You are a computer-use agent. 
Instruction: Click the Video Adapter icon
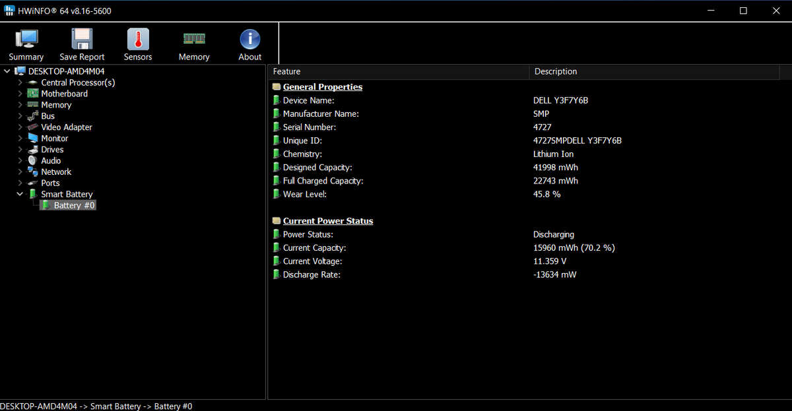(34, 127)
